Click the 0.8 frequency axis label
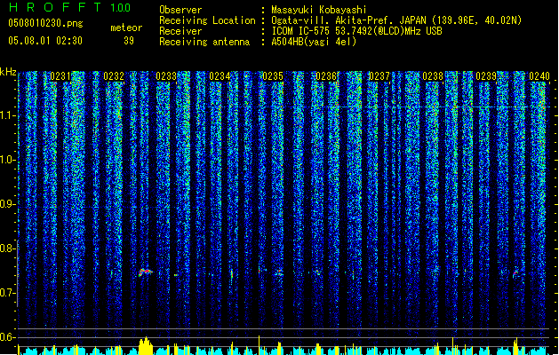The width and height of the screenshot is (559, 355). point(8,248)
